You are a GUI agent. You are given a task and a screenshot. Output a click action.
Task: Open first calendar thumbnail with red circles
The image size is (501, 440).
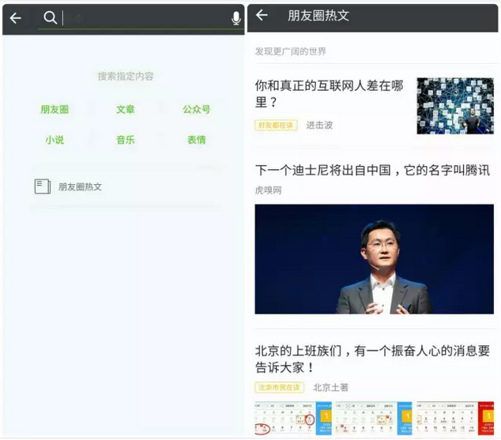click(293, 419)
